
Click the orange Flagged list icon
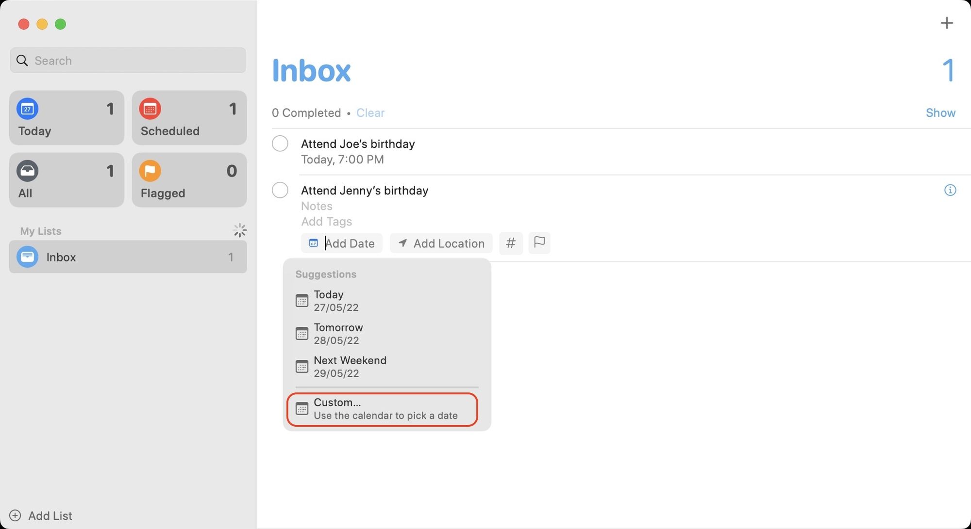point(151,171)
